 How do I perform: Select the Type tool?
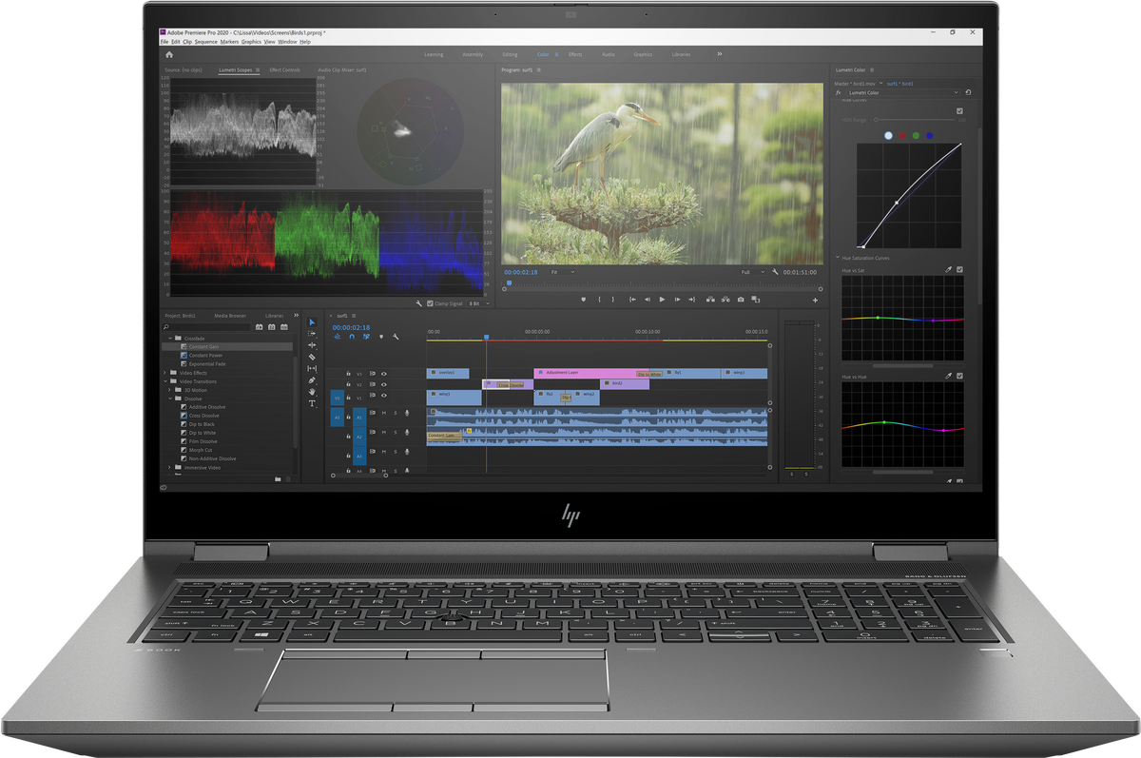pyautogui.click(x=312, y=403)
